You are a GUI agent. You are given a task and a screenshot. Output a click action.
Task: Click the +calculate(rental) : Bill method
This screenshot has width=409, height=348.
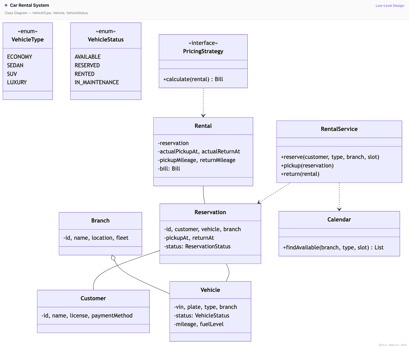(x=193, y=79)
